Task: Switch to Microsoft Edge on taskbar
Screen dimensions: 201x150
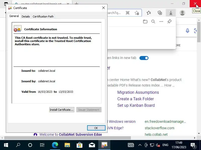Action: coord(55,145)
